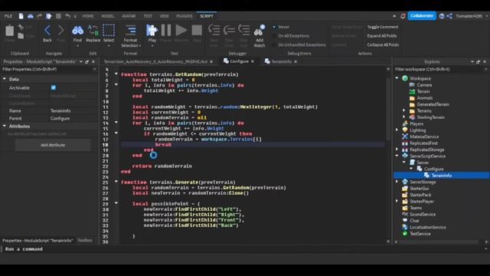This screenshot has width=490, height=276.
Task: Click the Filter Properties input field
Action: point(48,69)
